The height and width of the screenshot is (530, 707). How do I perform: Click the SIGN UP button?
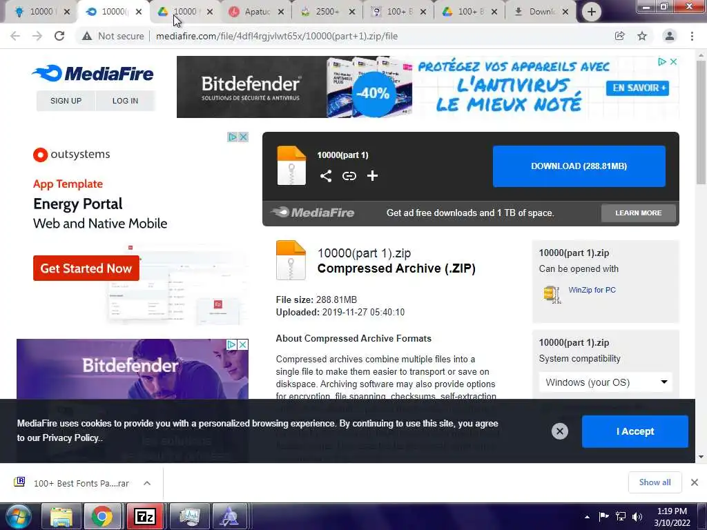(x=66, y=101)
